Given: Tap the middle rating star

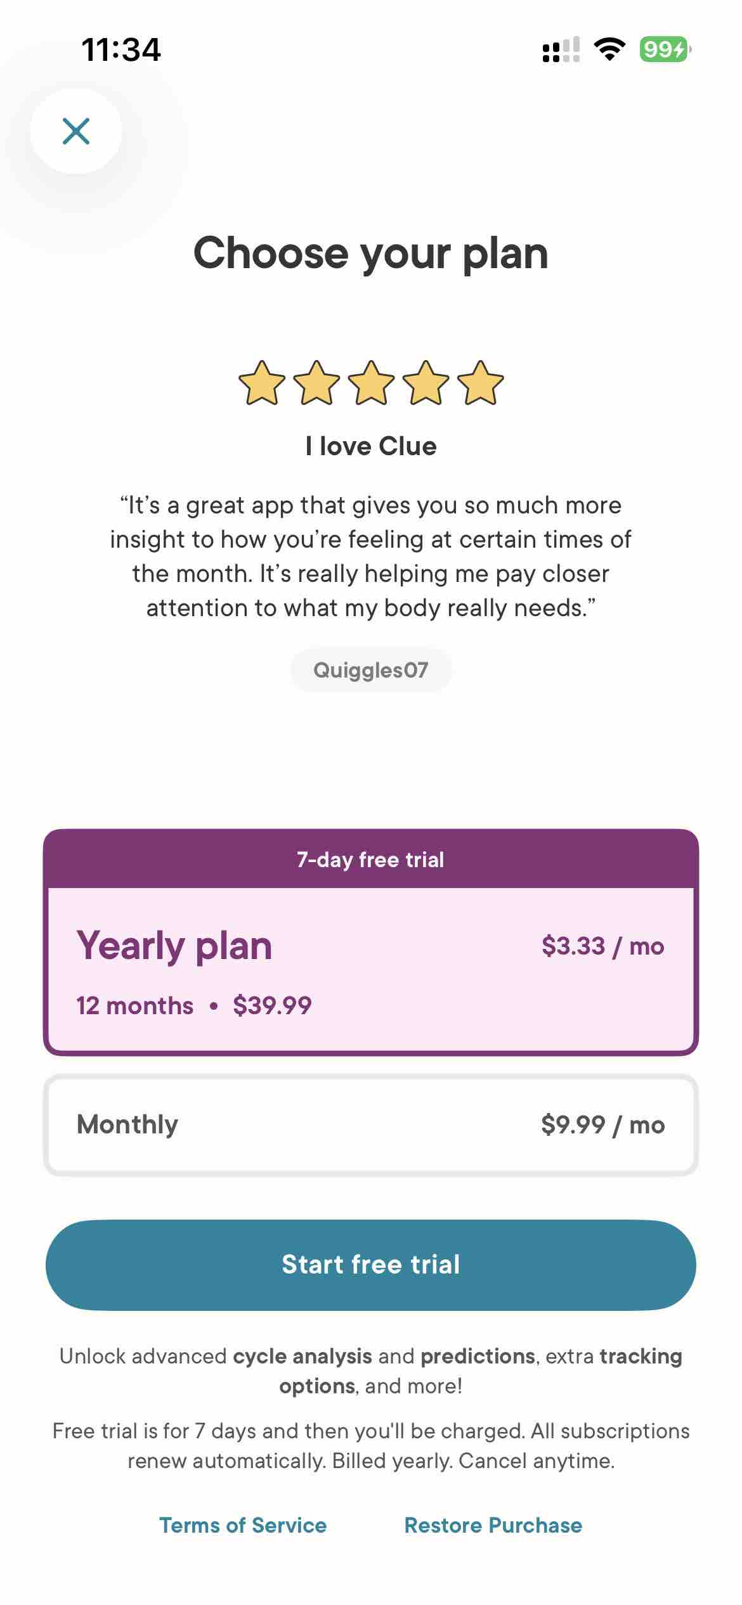Looking at the screenshot, I should [371, 383].
